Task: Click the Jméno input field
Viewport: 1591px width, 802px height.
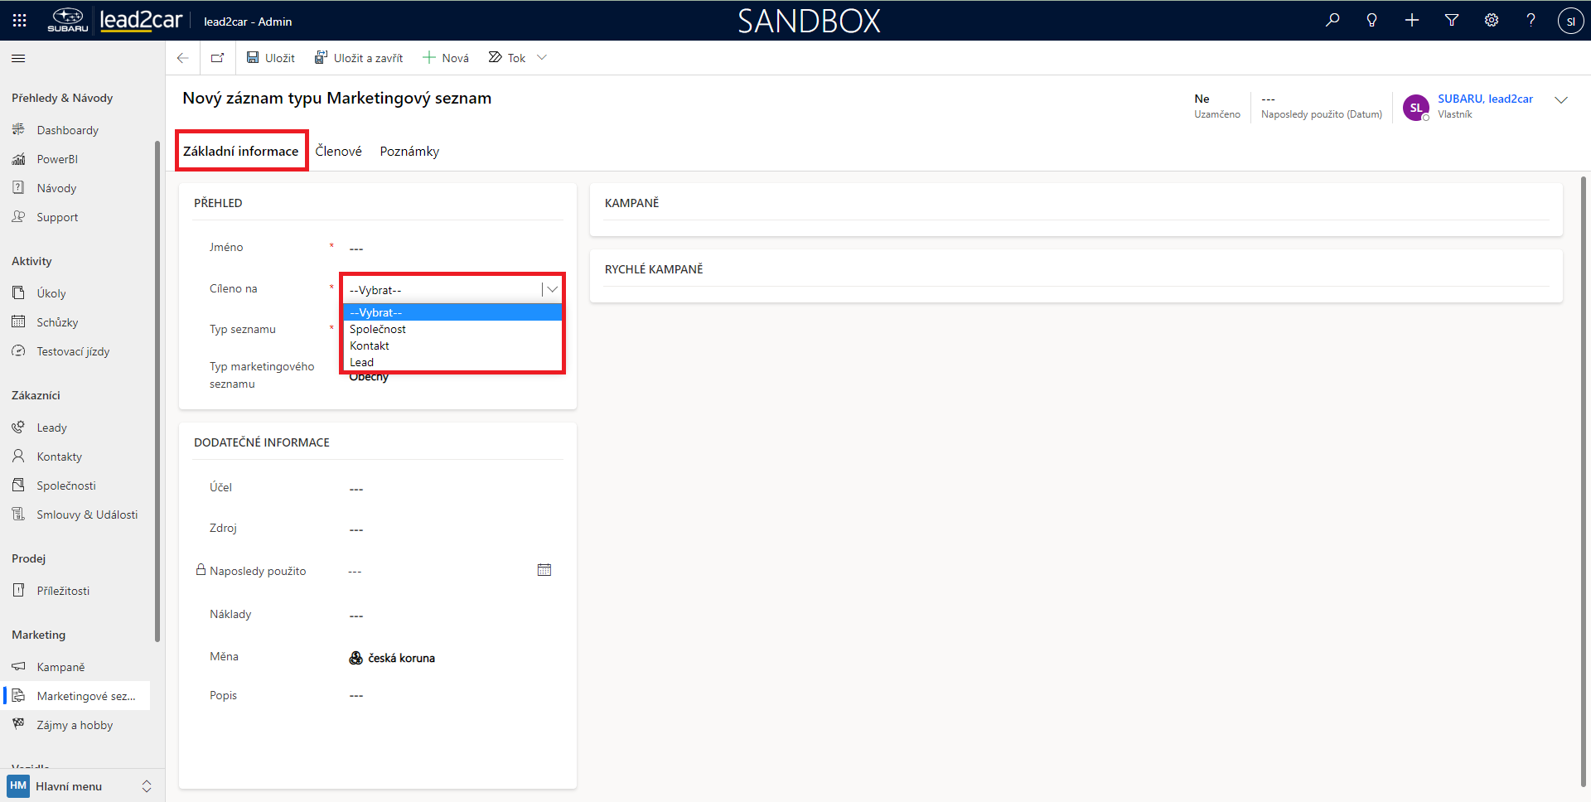Action: [447, 249]
